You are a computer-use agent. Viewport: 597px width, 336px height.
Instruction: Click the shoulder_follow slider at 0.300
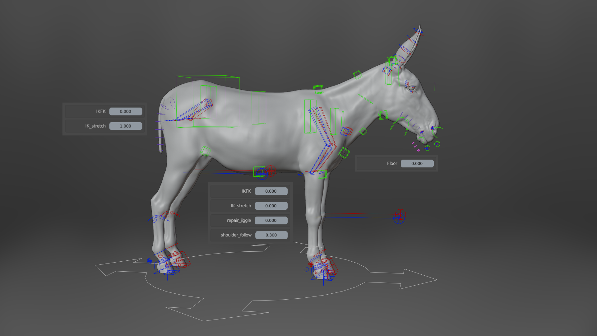coord(271,235)
